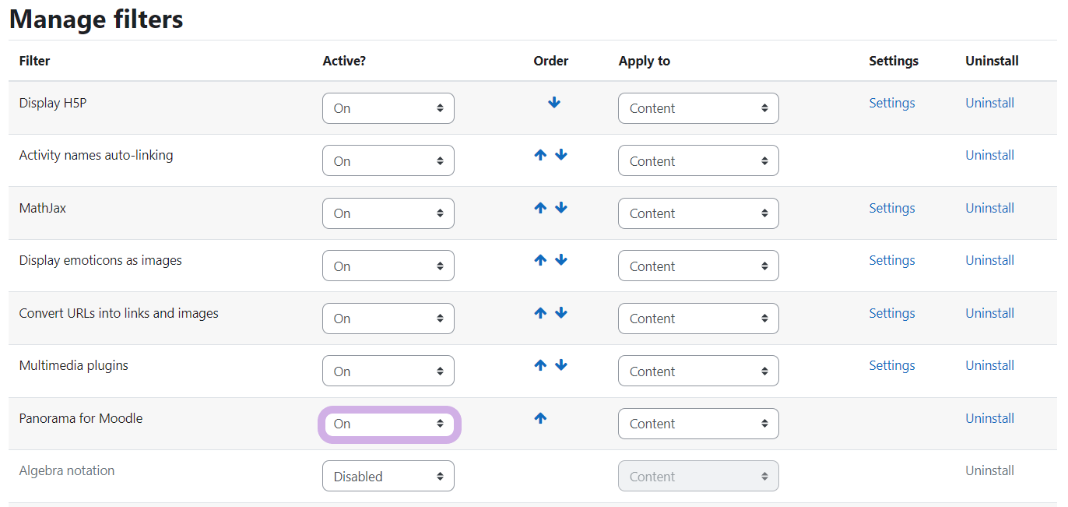
Task: Change Active state of Display emoticons filter
Action: click(388, 266)
